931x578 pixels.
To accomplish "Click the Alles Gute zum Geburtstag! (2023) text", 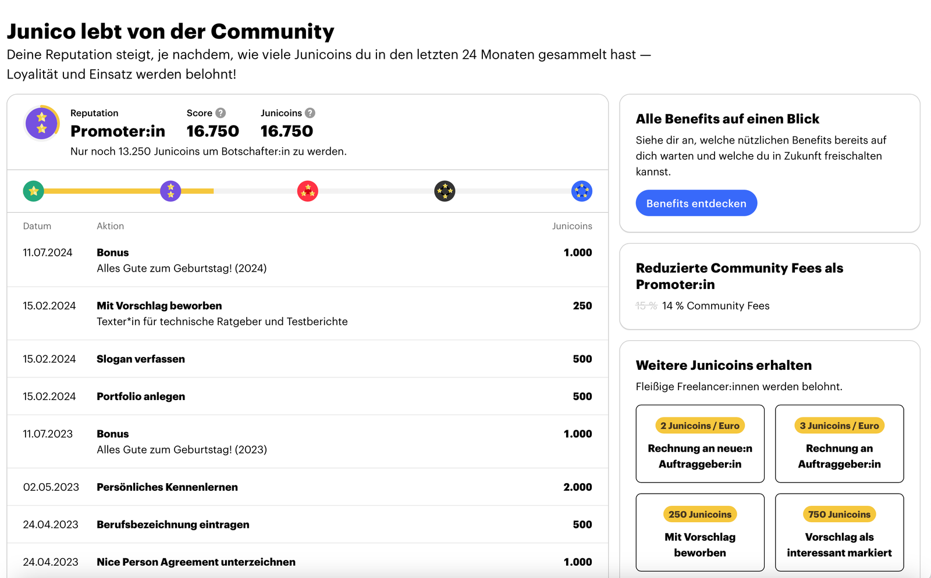I will click(182, 449).
